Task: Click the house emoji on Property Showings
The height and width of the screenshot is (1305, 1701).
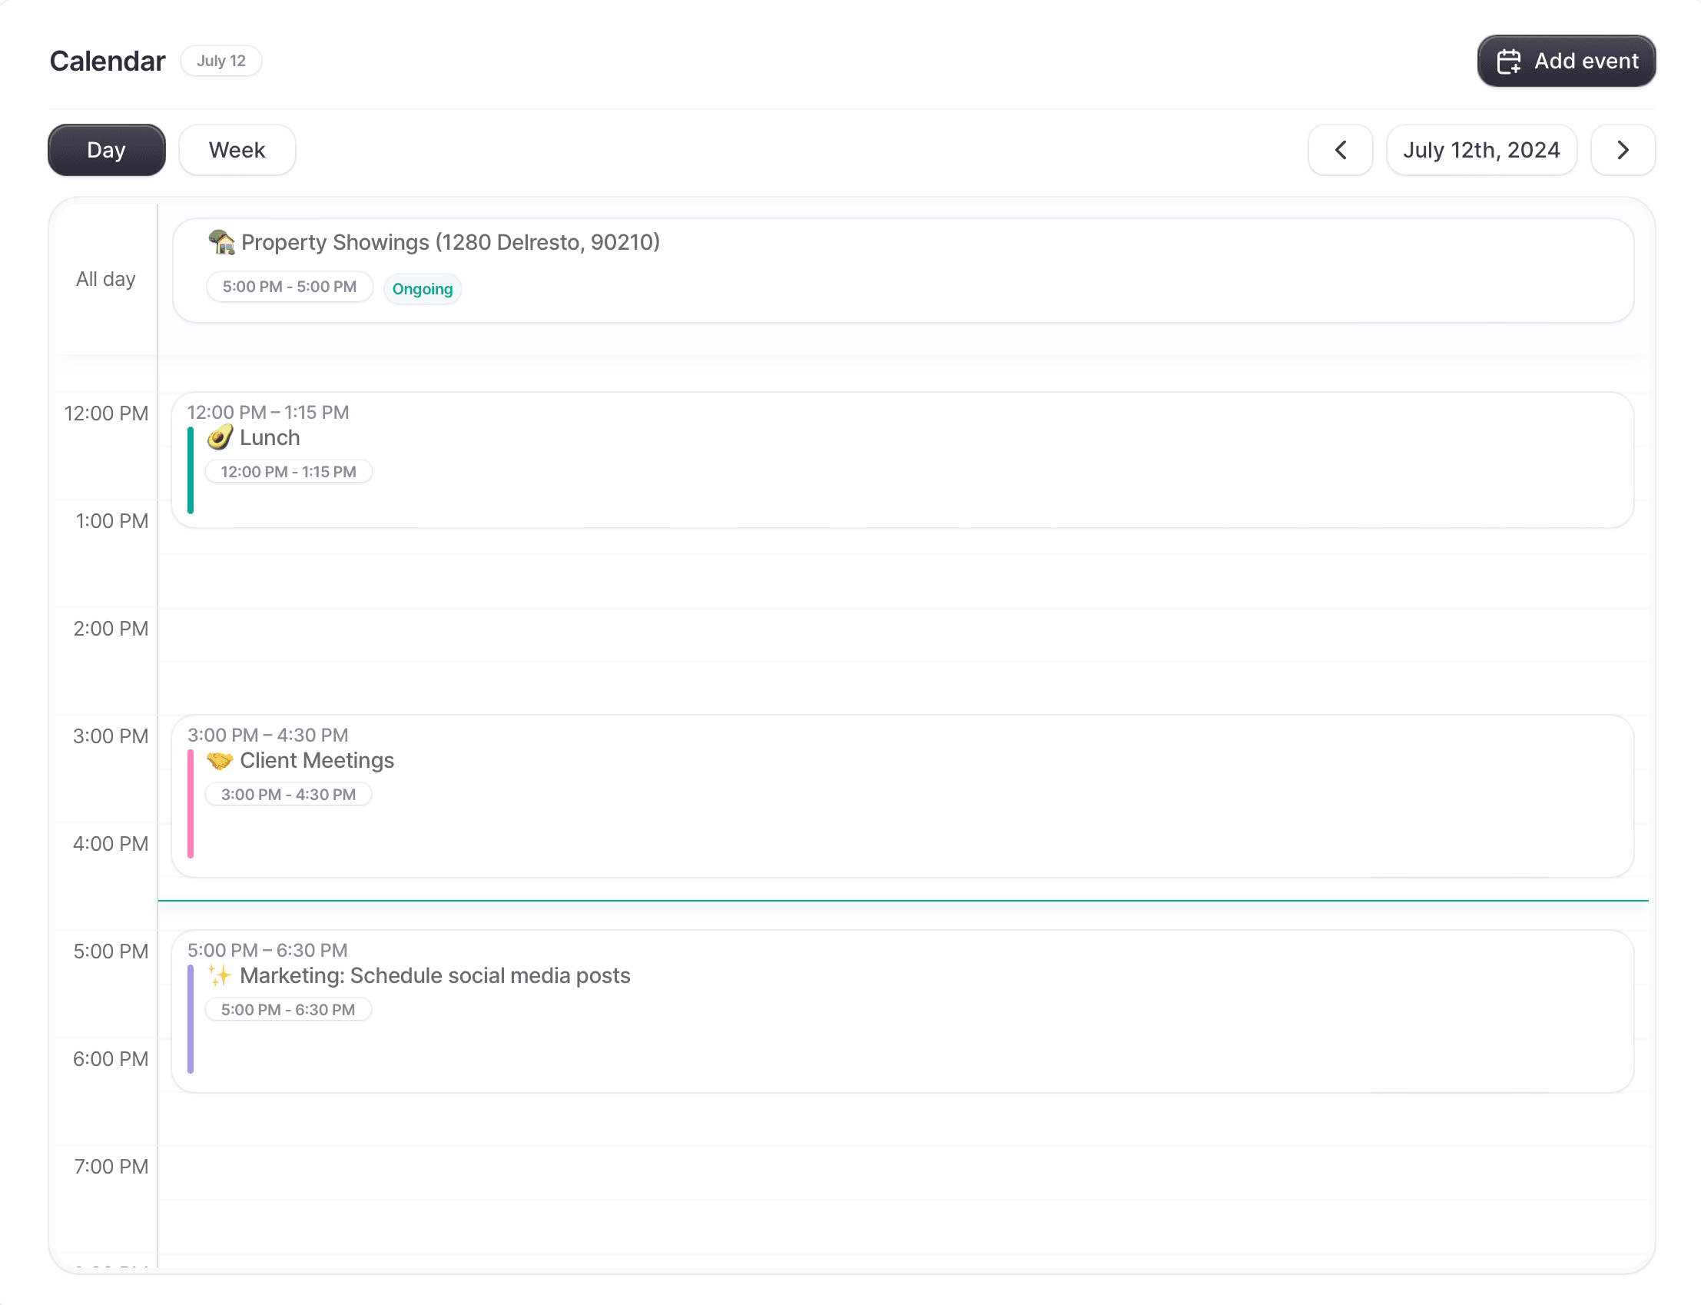Action: coord(221,242)
